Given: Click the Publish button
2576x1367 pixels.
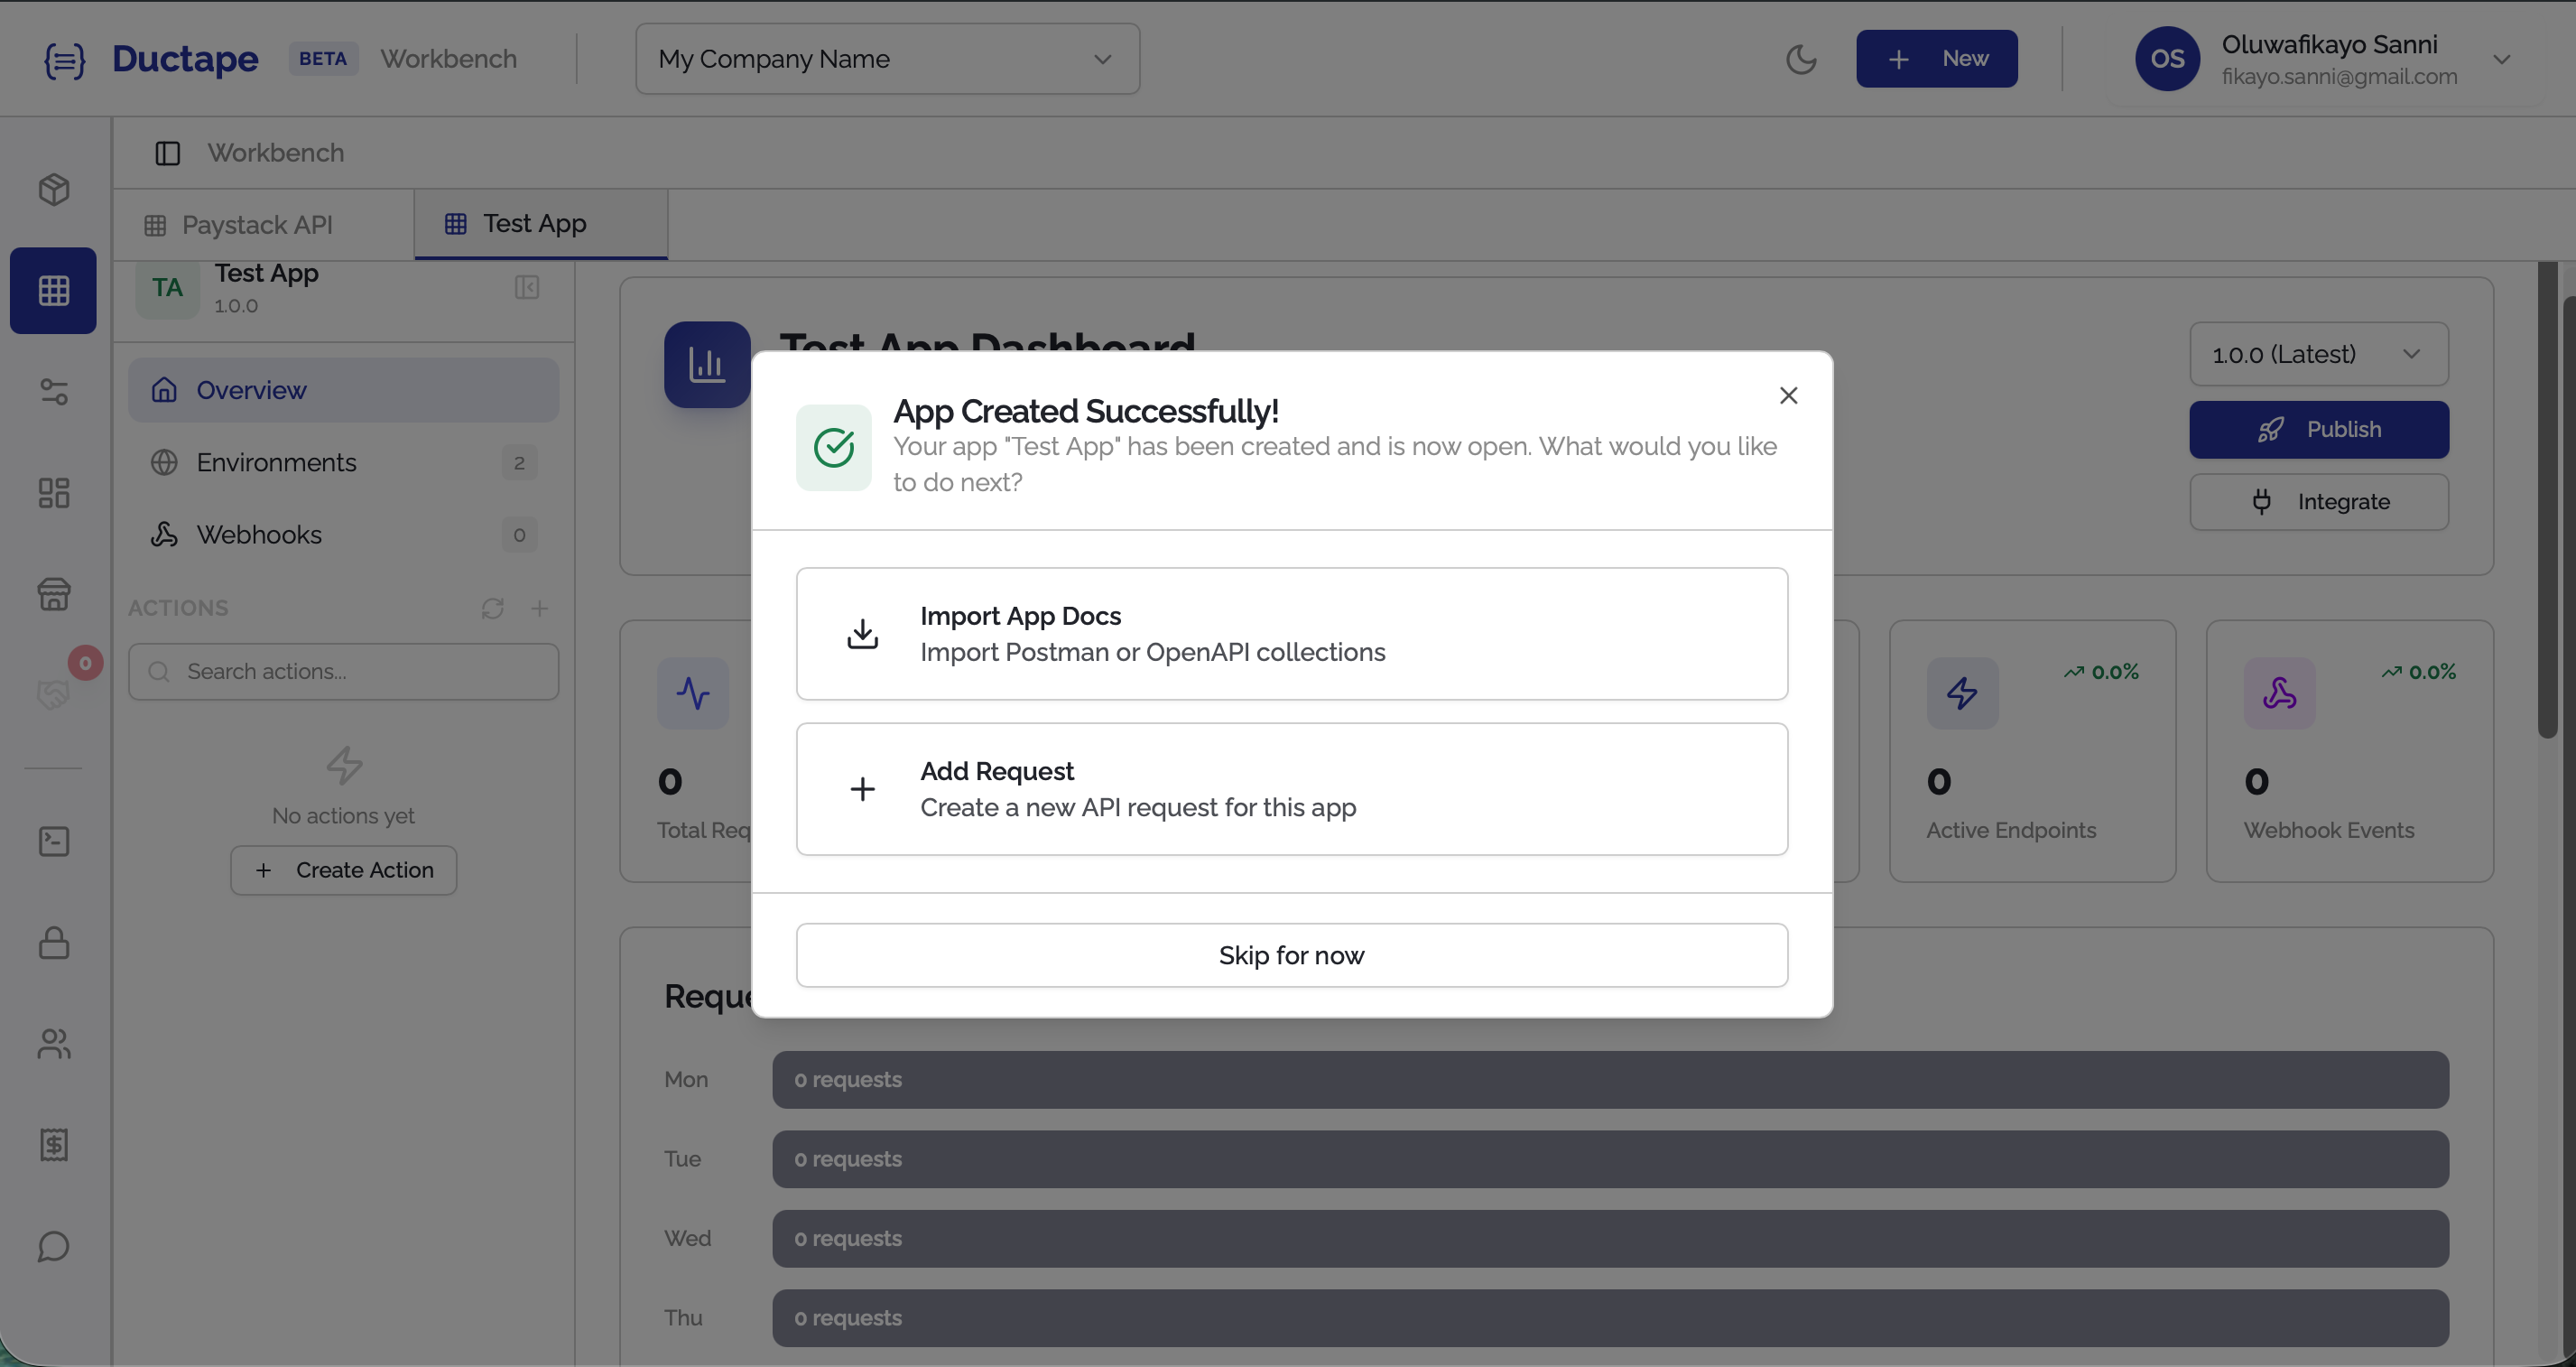Looking at the screenshot, I should coord(2318,429).
